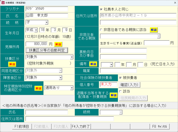The image size is (178, 132).
Task: Click the address field 栃木県小山市中央町2-19
Action: pos(138,15)
